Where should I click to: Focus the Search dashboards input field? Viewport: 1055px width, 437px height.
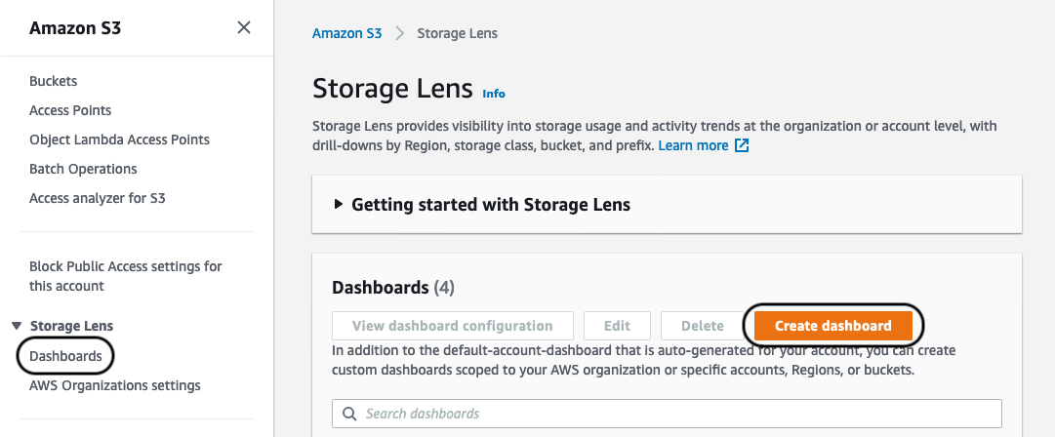(667, 414)
